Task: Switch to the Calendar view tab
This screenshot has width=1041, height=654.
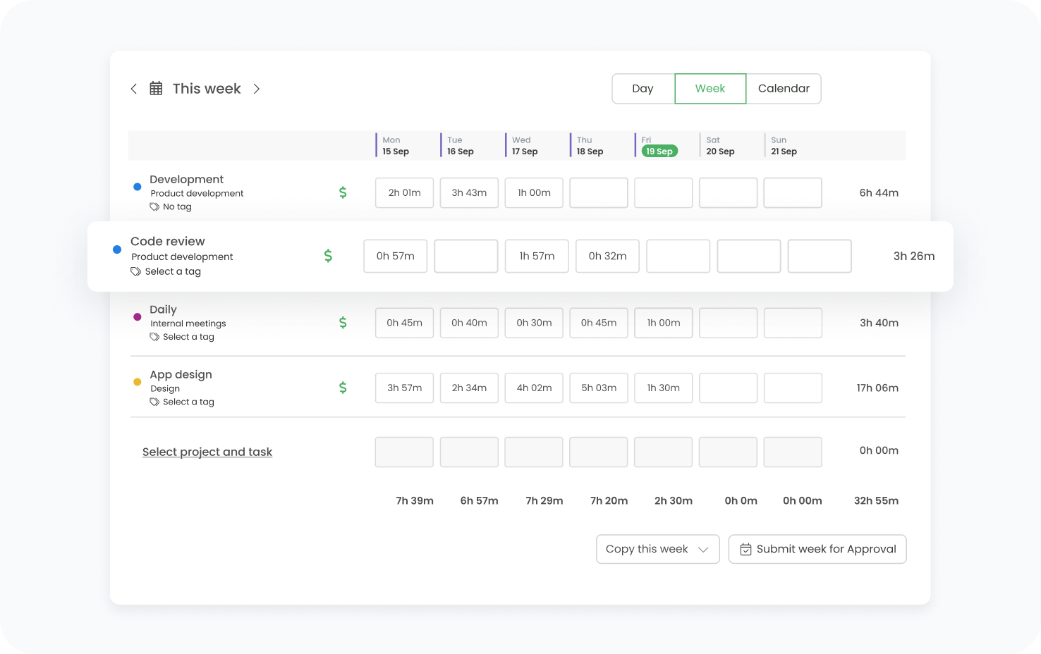Action: (784, 89)
